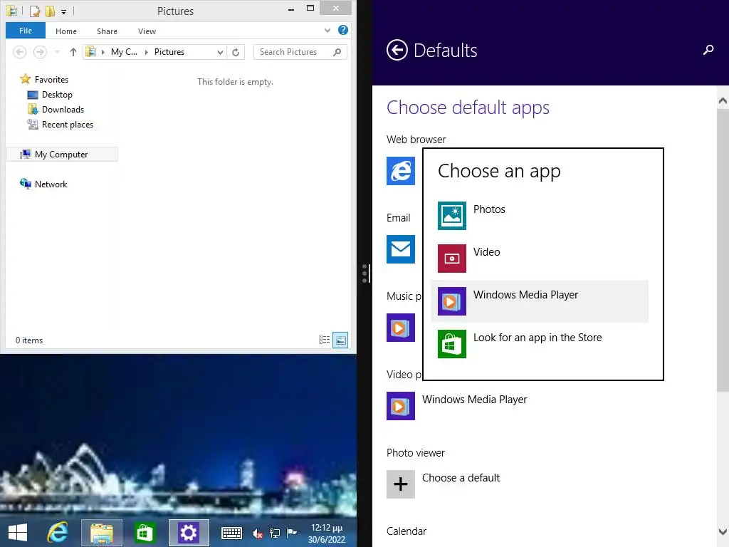The image size is (729, 547).
Task: Open Desktop in the navigation pane
Action: 57,95
